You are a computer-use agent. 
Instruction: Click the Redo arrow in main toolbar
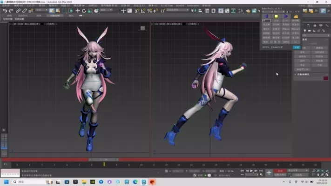(11, 11)
